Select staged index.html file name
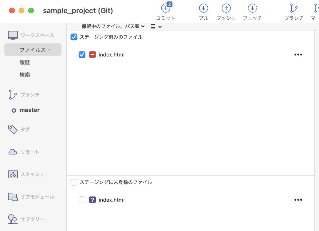 (x=111, y=55)
